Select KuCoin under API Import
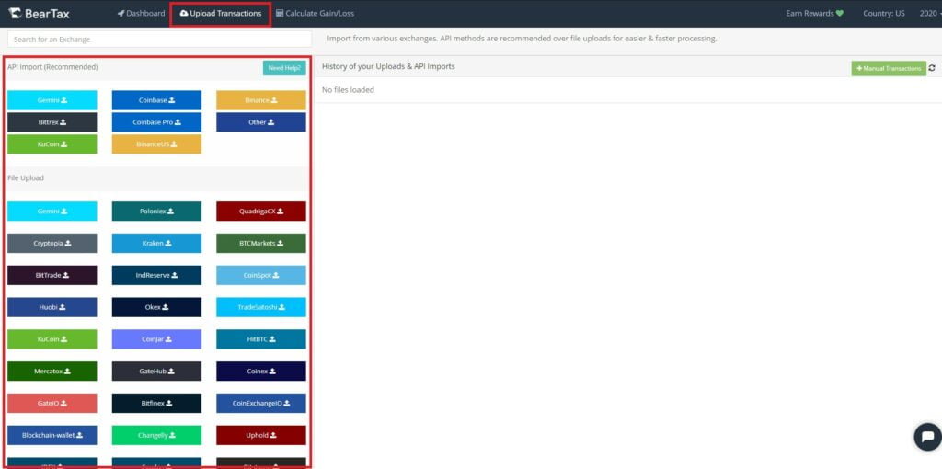This screenshot has width=942, height=469. [x=52, y=144]
